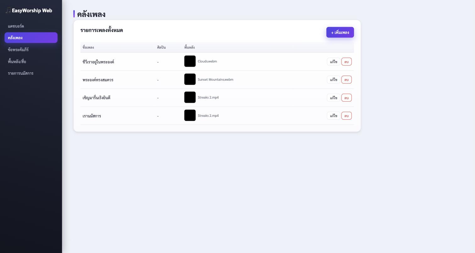This screenshot has width=475, height=253.
Task: Click the background thumbnail of เชิญมารื่นเริงยินดี
Action: [x=190, y=97]
